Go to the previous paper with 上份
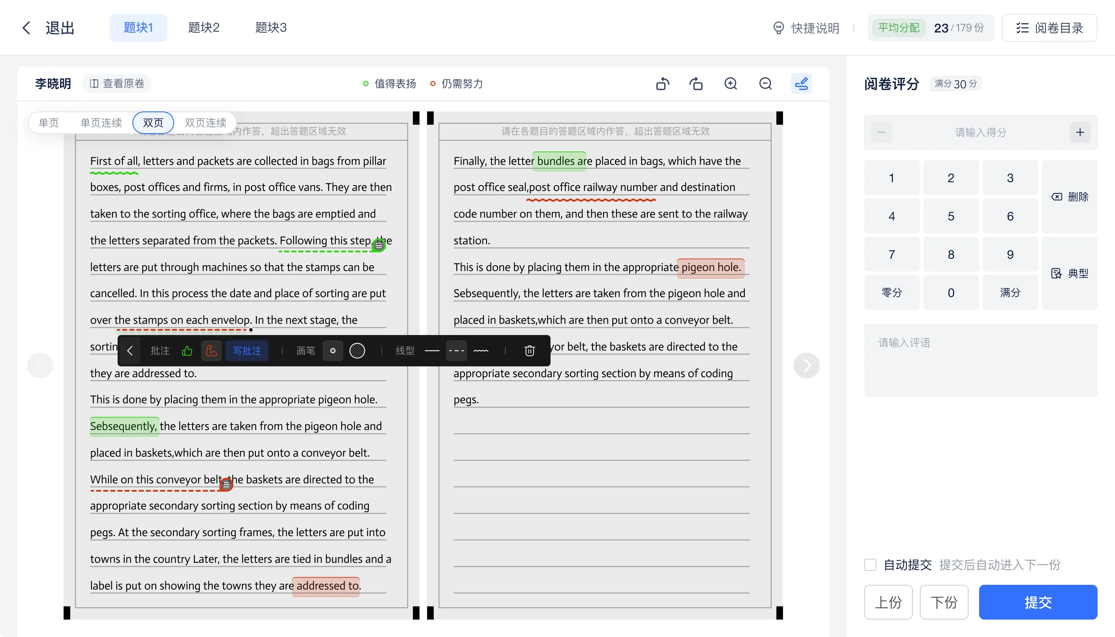 888,602
